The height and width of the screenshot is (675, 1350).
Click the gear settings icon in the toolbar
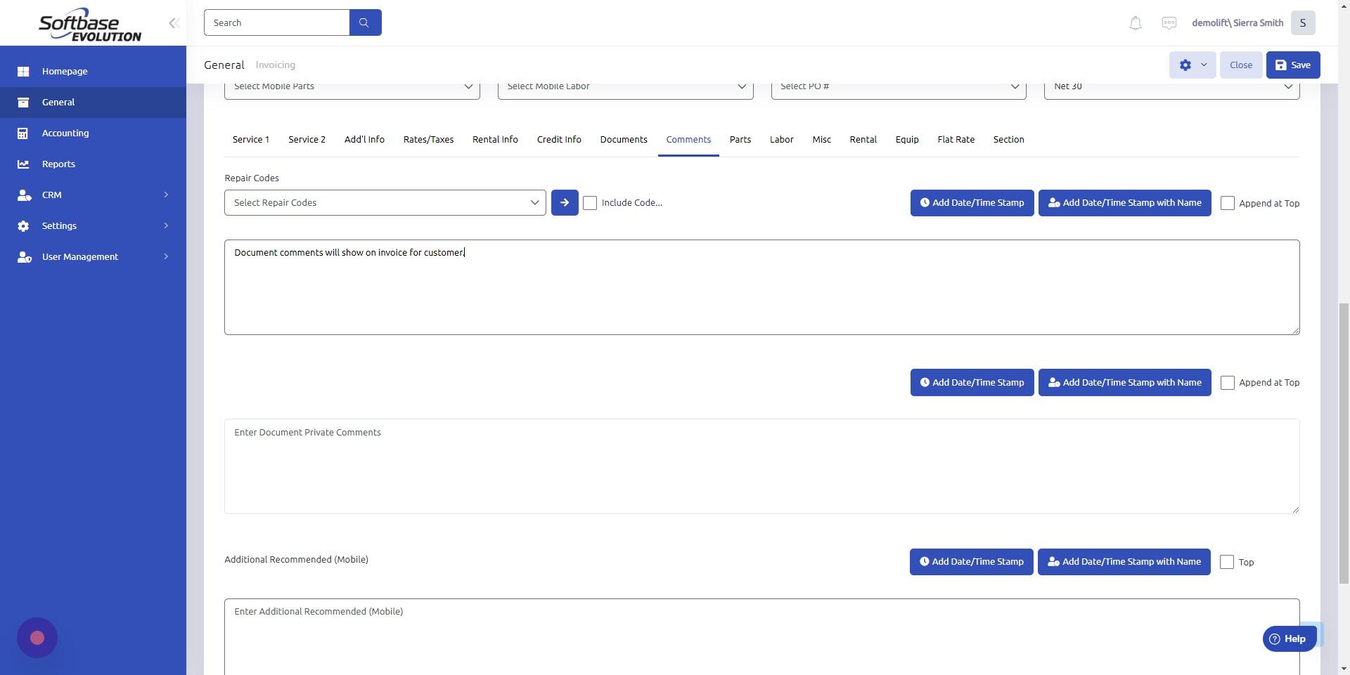pos(1185,65)
